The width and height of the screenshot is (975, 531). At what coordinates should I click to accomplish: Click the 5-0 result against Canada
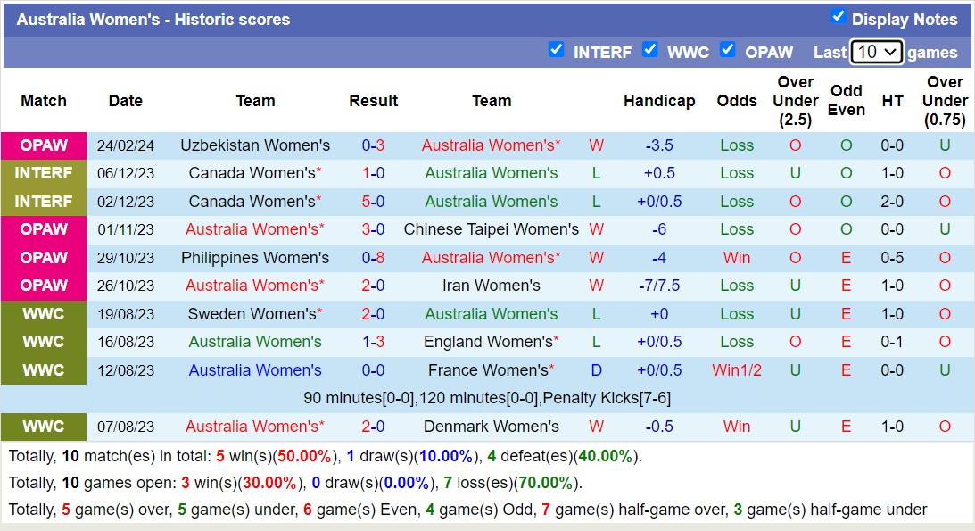tap(373, 202)
